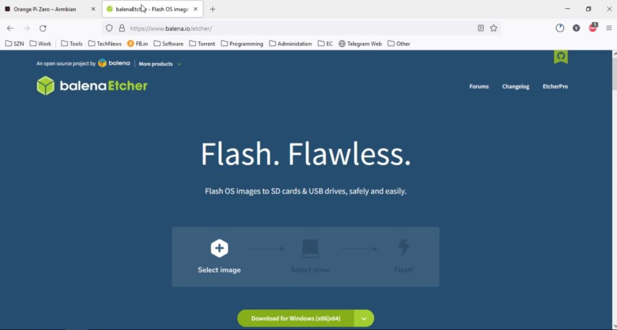Screen dimensions: 617x330
Task: Click Download for Windows (x86|x64) button
Action: 296,319
